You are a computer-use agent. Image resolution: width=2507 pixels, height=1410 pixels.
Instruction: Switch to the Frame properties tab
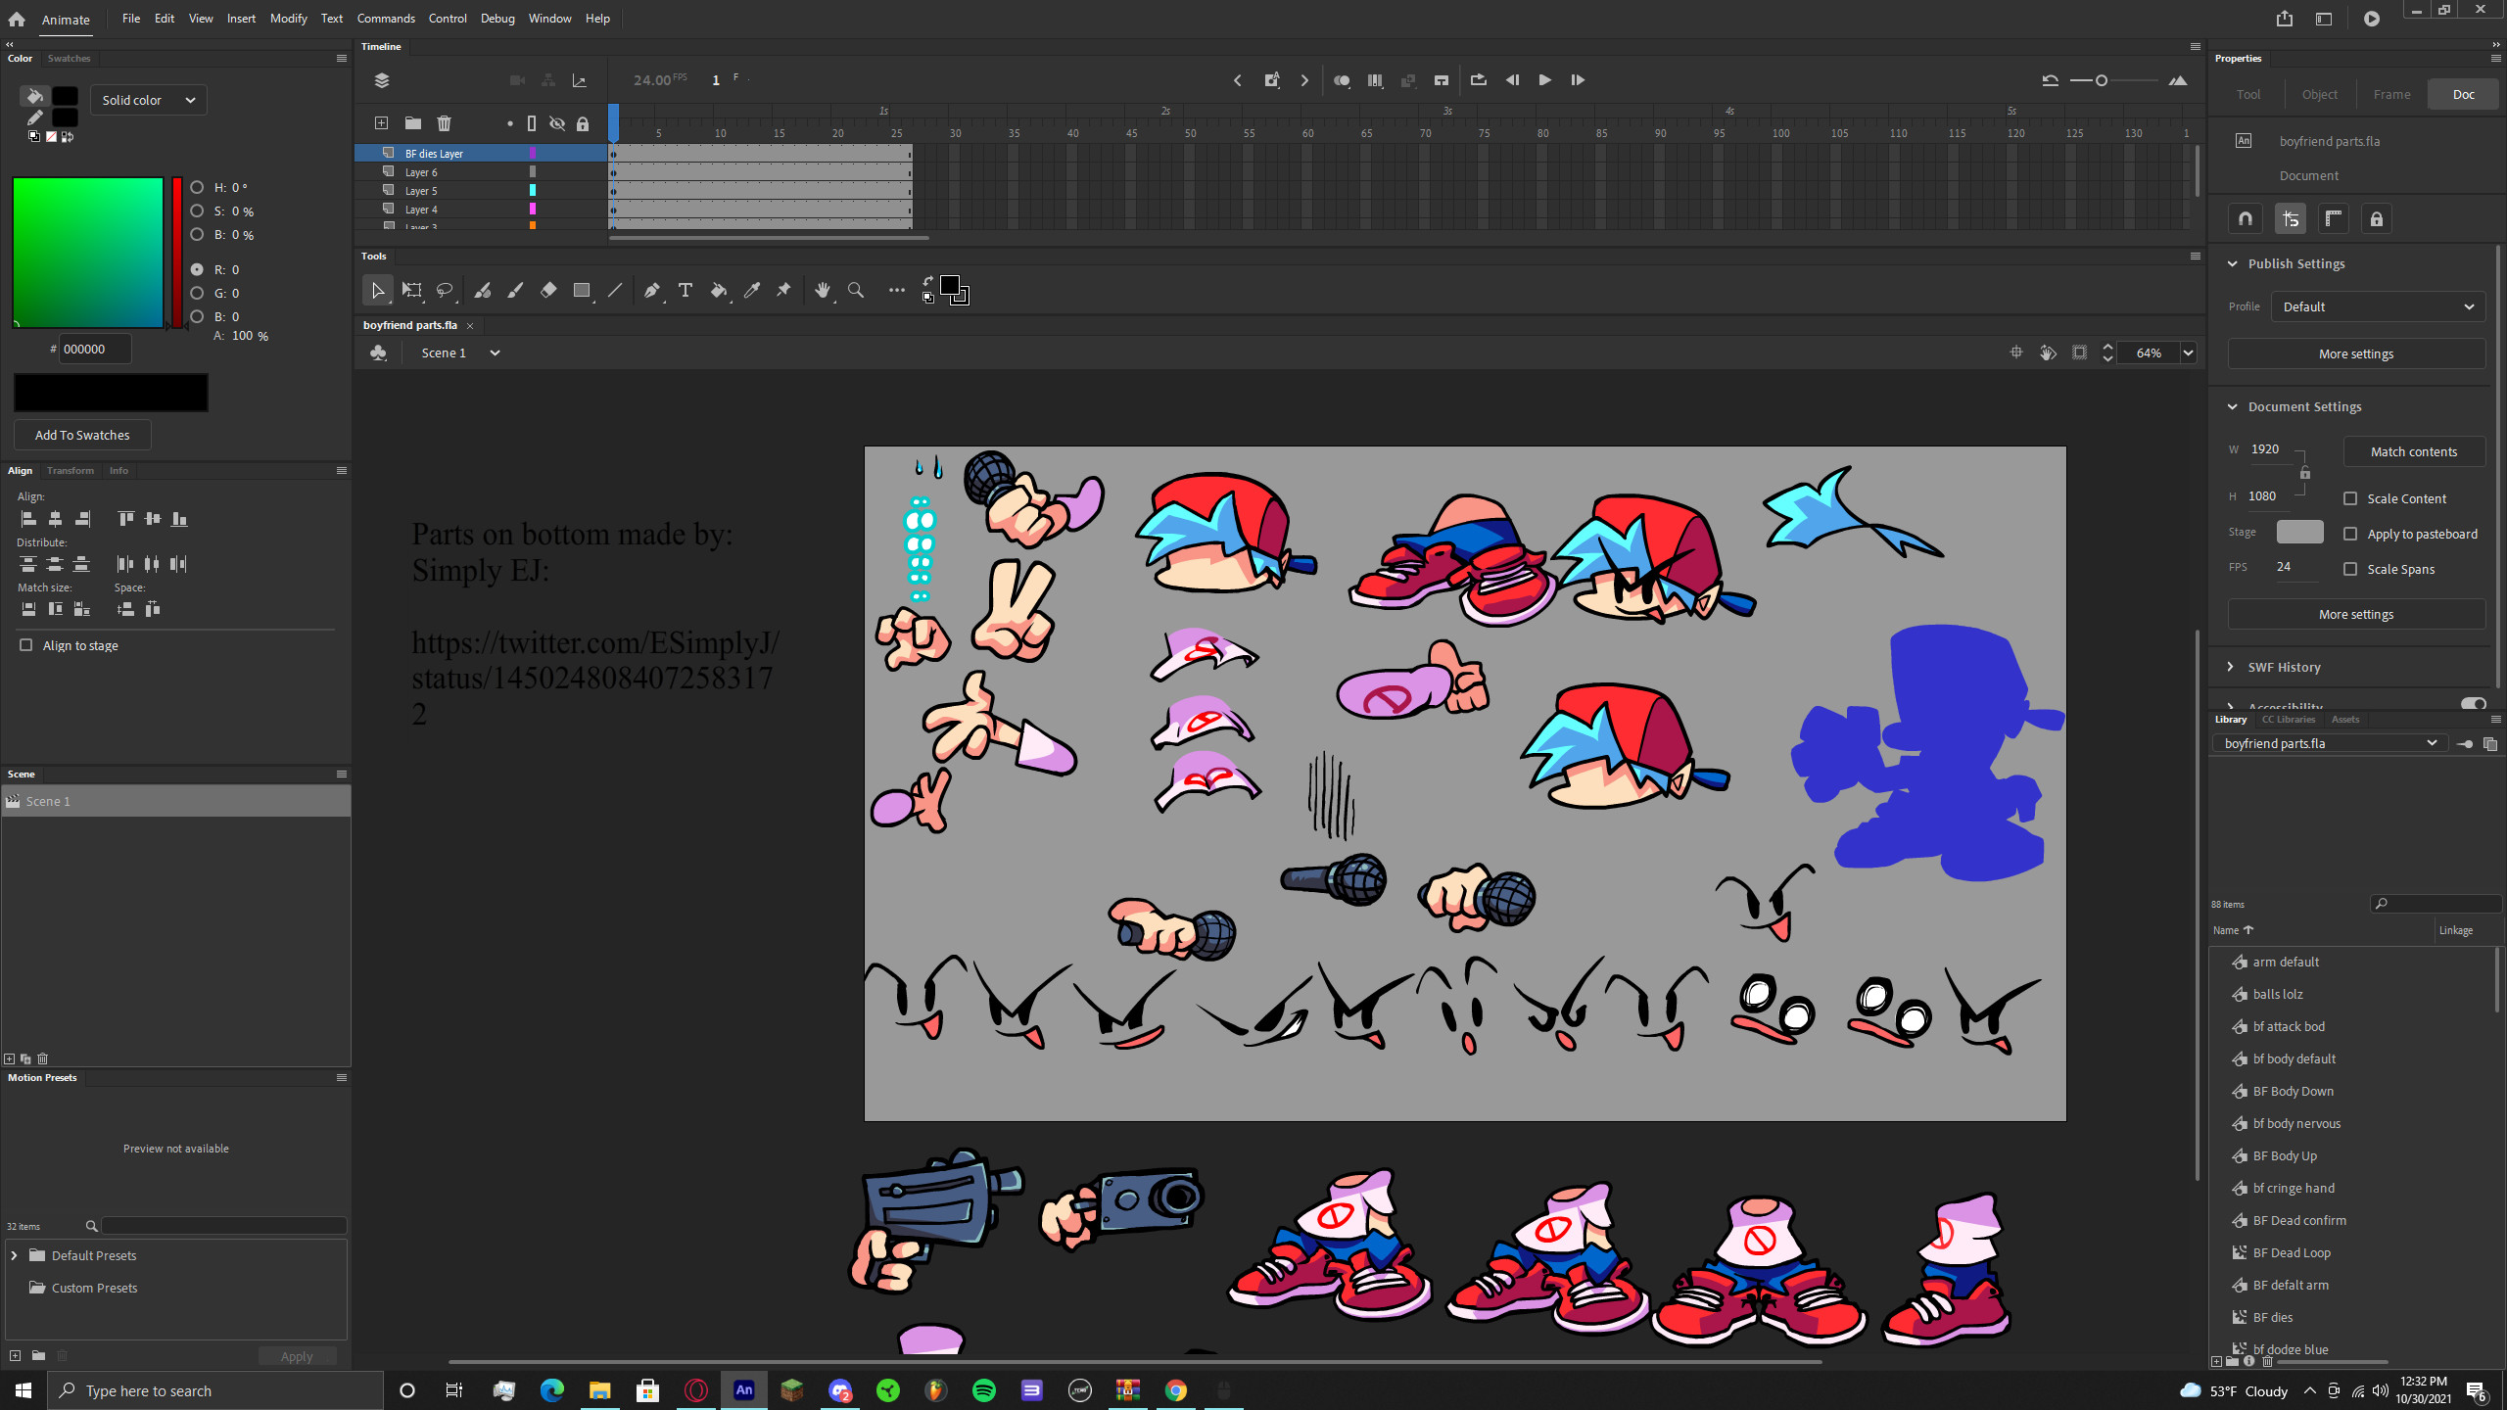(x=2391, y=94)
